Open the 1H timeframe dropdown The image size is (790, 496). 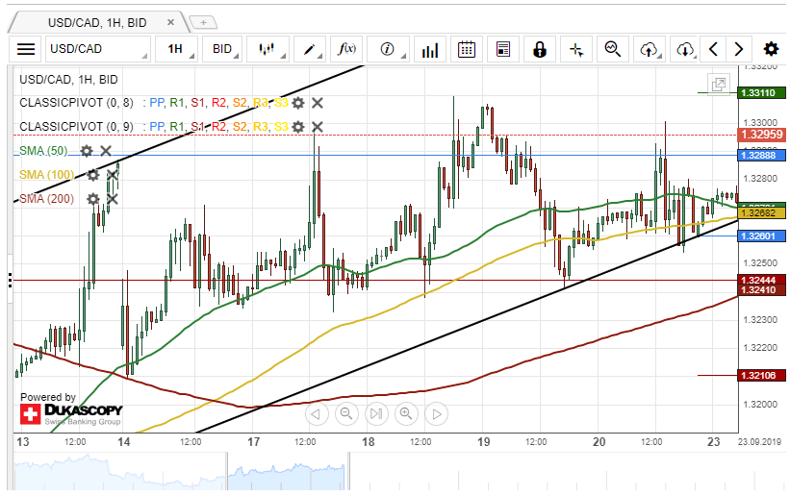point(180,49)
